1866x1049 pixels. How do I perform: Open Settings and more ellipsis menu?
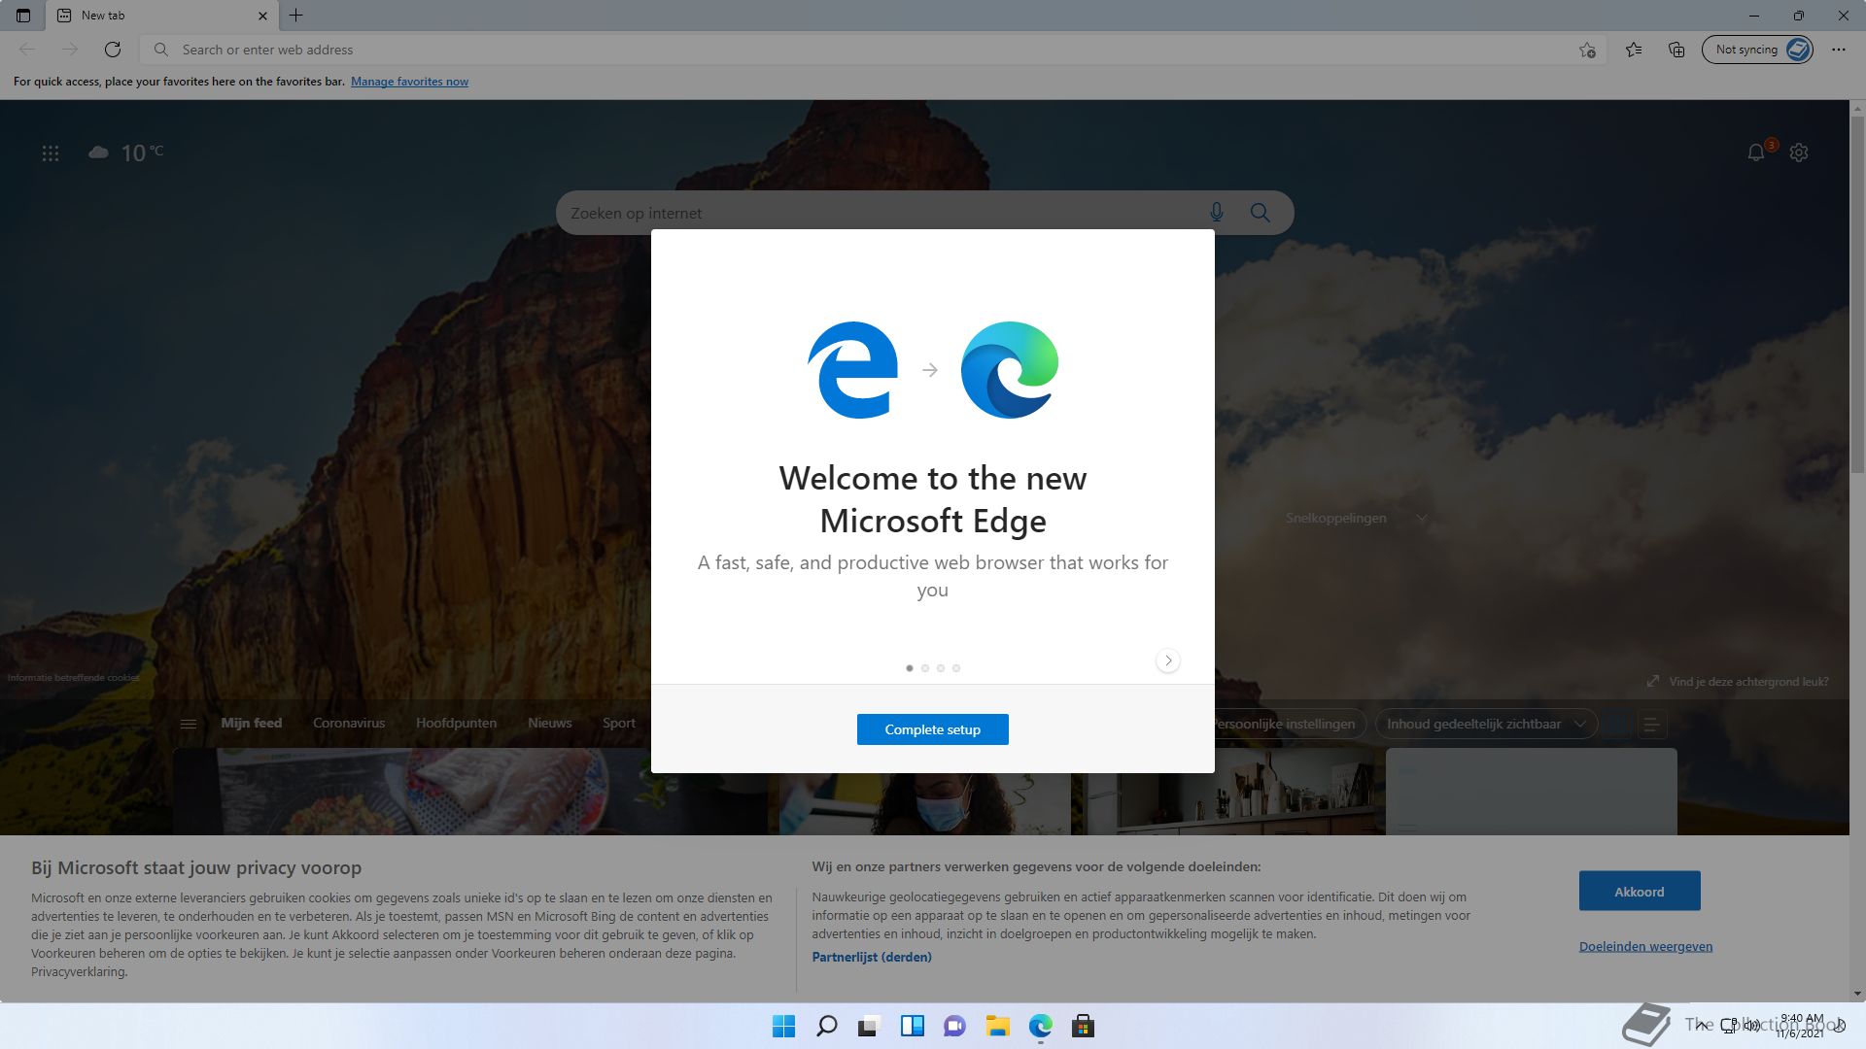(x=1839, y=50)
